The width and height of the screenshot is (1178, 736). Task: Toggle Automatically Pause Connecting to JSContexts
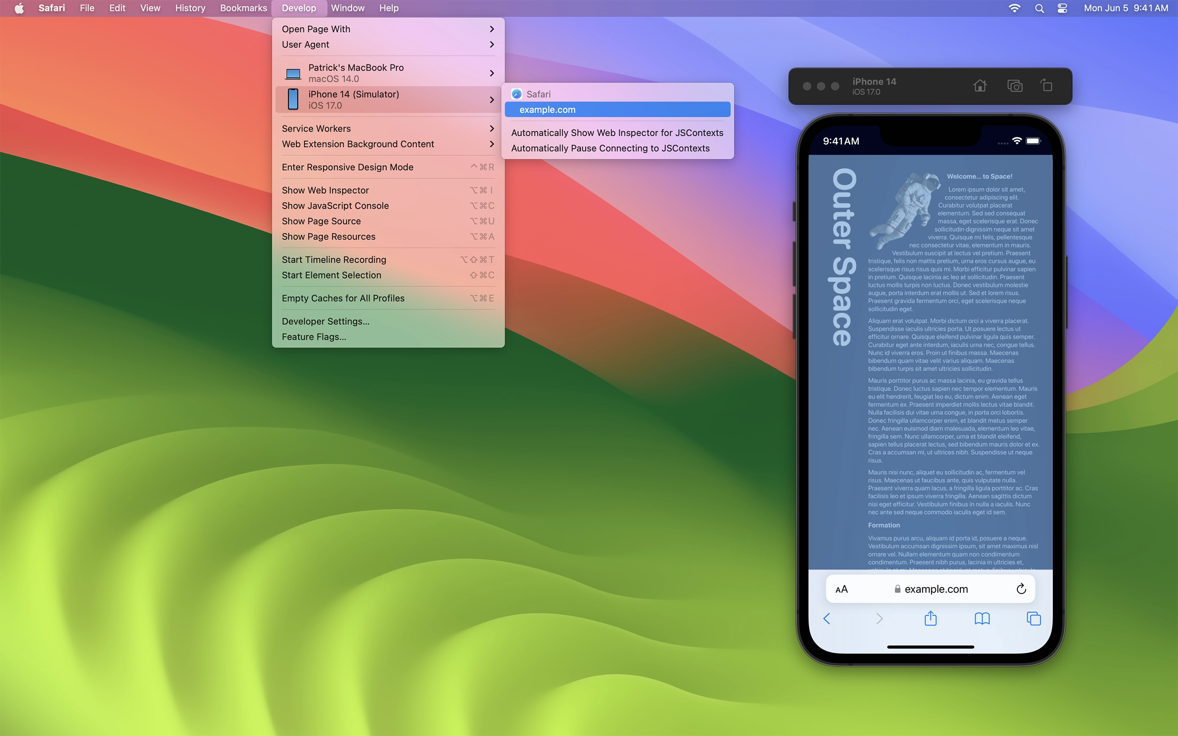pos(610,148)
